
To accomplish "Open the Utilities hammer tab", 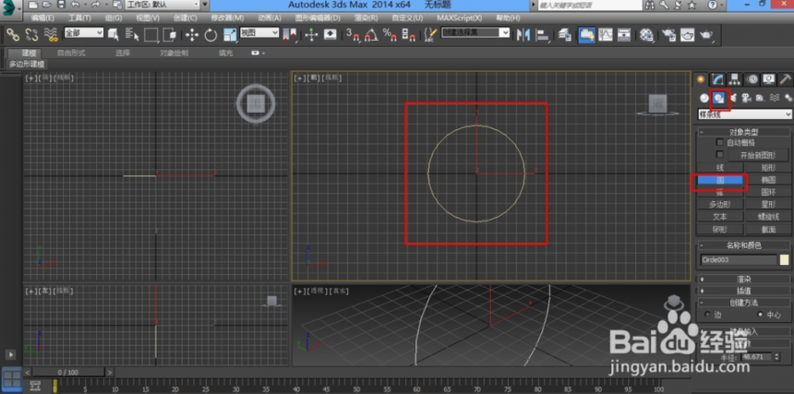I will click(x=786, y=79).
